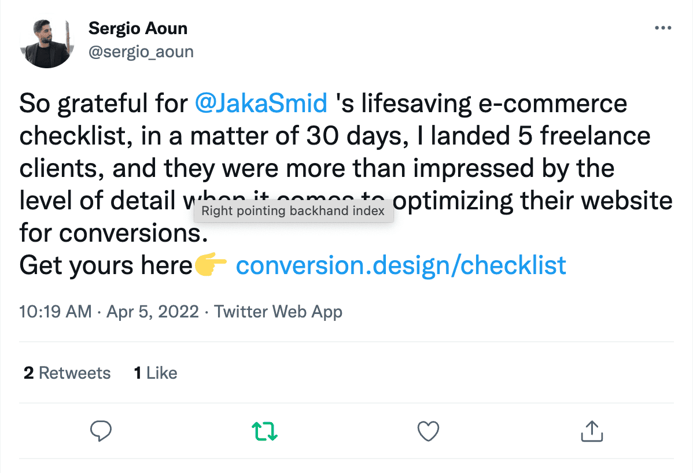This screenshot has height=473, width=693.
Task: Click the reply speech bubble icon
Action: click(x=101, y=431)
